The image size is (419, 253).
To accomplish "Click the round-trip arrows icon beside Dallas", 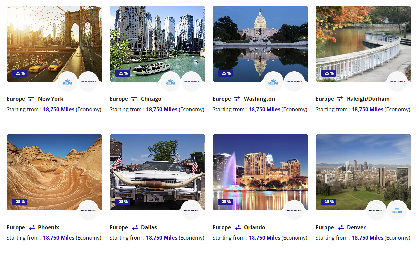I will [135, 227].
